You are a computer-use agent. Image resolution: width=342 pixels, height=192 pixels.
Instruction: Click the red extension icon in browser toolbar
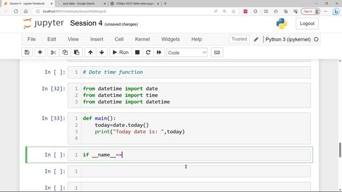(245, 11)
